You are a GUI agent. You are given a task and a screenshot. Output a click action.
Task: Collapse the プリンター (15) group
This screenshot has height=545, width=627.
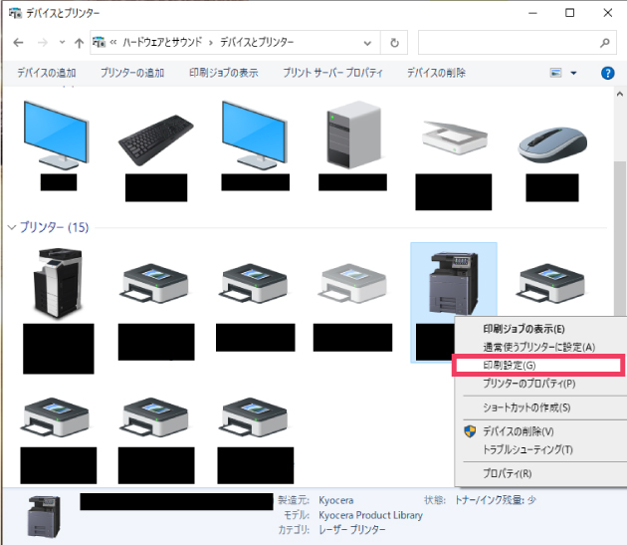click(x=12, y=227)
